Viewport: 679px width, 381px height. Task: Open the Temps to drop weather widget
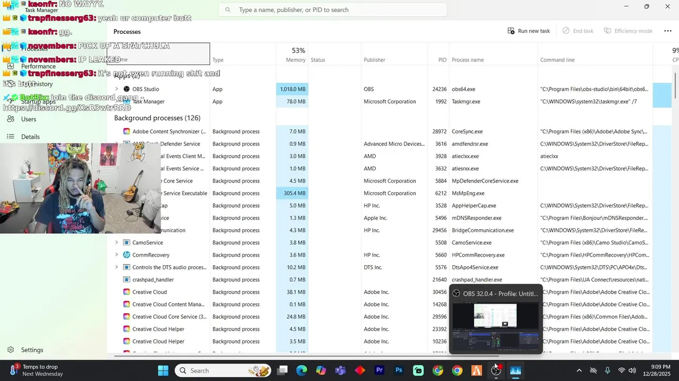(x=35, y=370)
